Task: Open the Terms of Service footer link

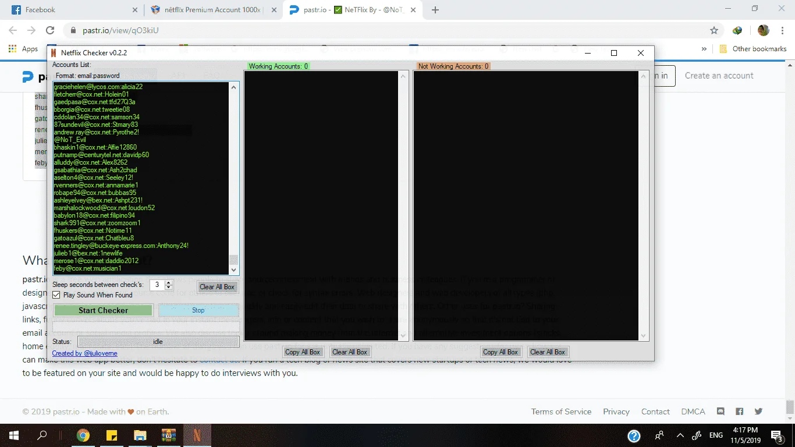Action: [561, 411]
